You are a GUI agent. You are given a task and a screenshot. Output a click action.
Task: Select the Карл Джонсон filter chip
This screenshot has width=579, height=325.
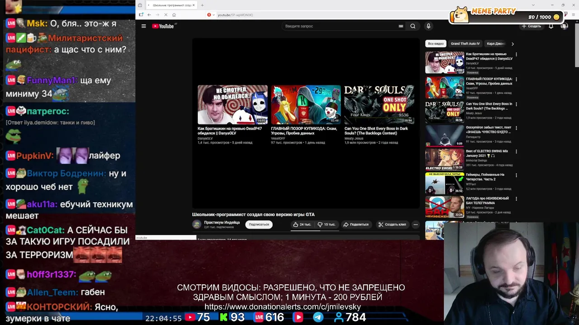496,44
